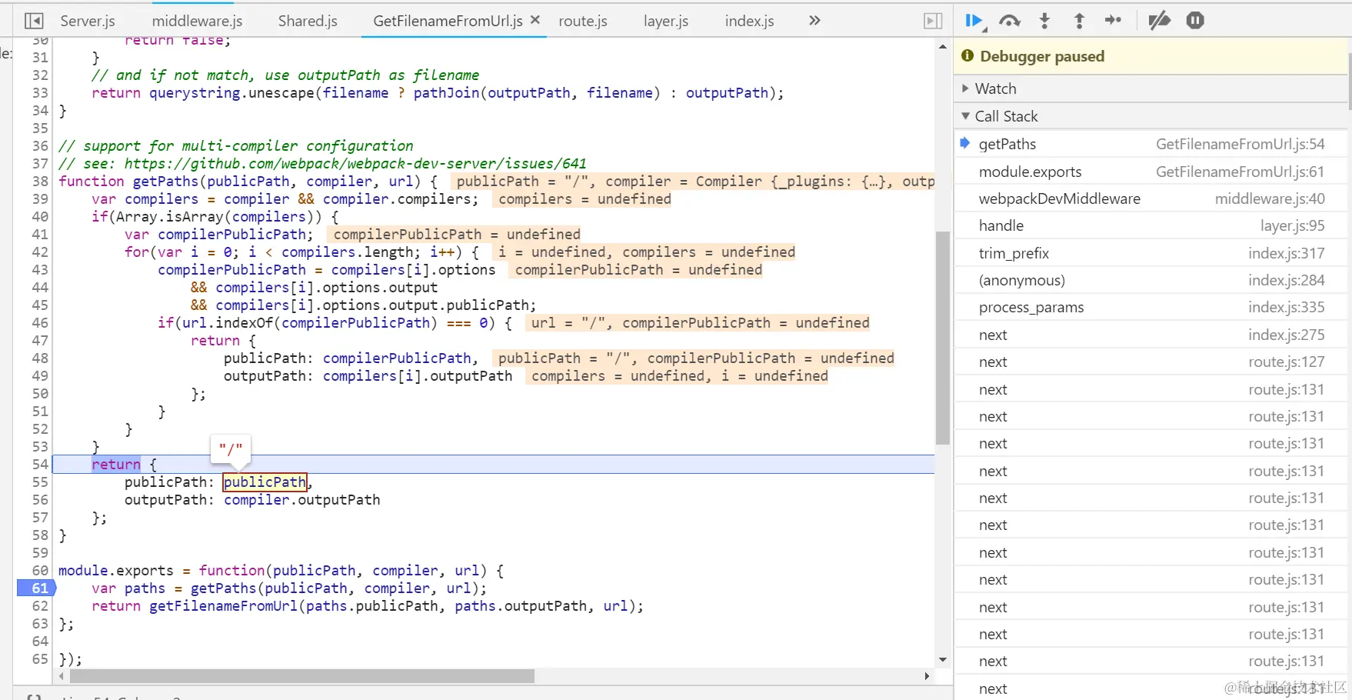This screenshot has height=700, width=1352.
Task: Add a breakpoint on line 62
Action: tap(40, 606)
